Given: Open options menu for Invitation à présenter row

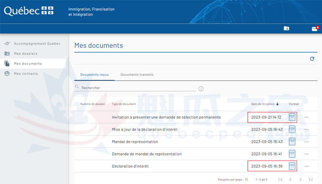Looking at the screenshot, I should [307, 117].
